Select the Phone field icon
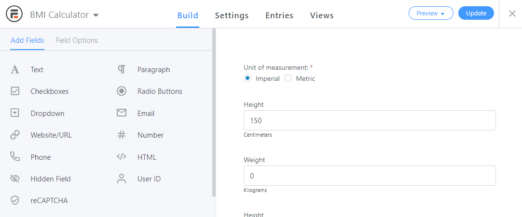This screenshot has width=522, height=217. pos(15,157)
